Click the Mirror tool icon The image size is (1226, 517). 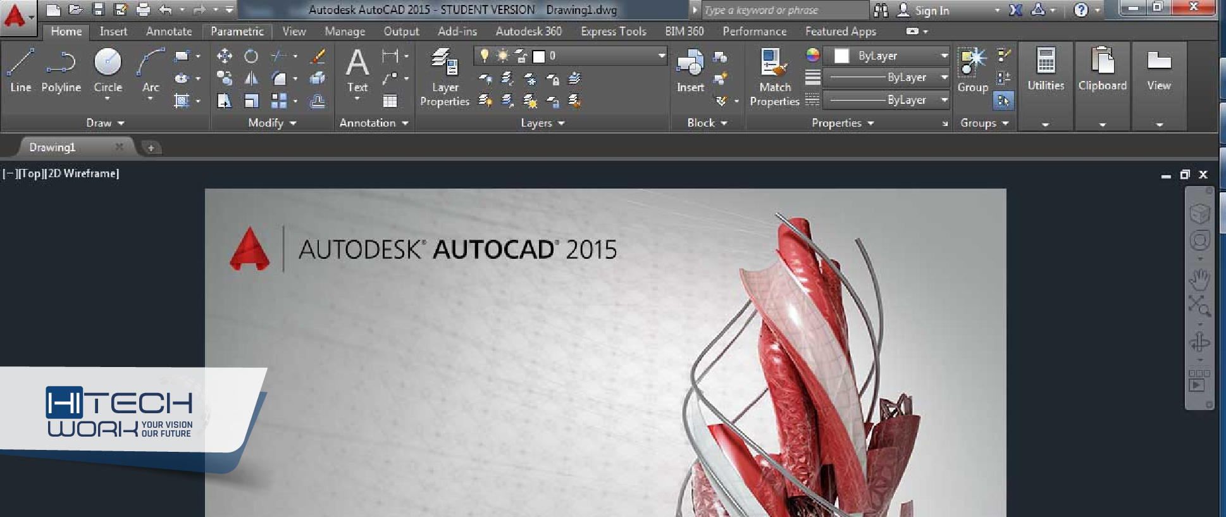click(x=251, y=78)
